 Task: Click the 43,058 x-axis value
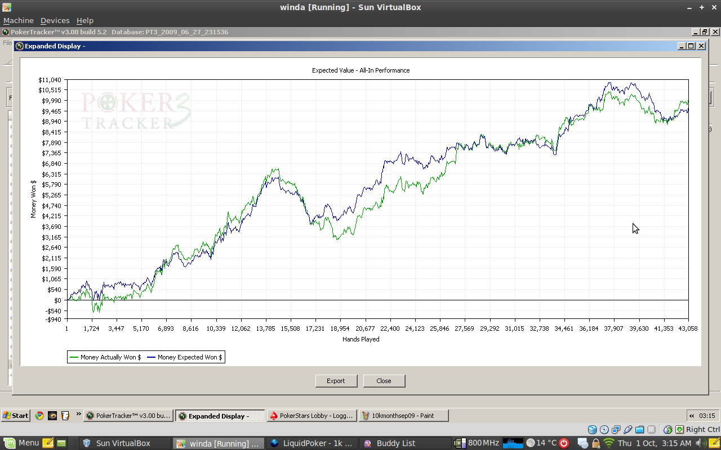click(688, 328)
